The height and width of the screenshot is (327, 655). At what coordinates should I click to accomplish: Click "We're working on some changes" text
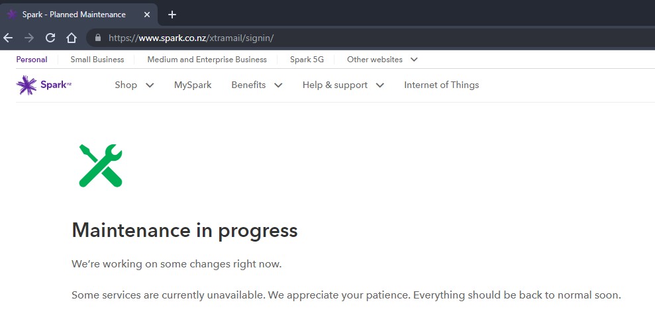tap(177, 264)
